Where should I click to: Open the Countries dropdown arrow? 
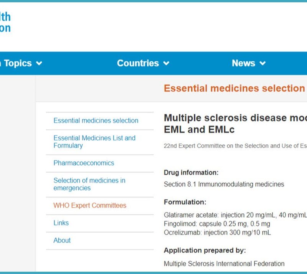pos(166,64)
